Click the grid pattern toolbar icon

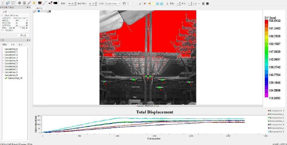pyautogui.click(x=24, y=3)
